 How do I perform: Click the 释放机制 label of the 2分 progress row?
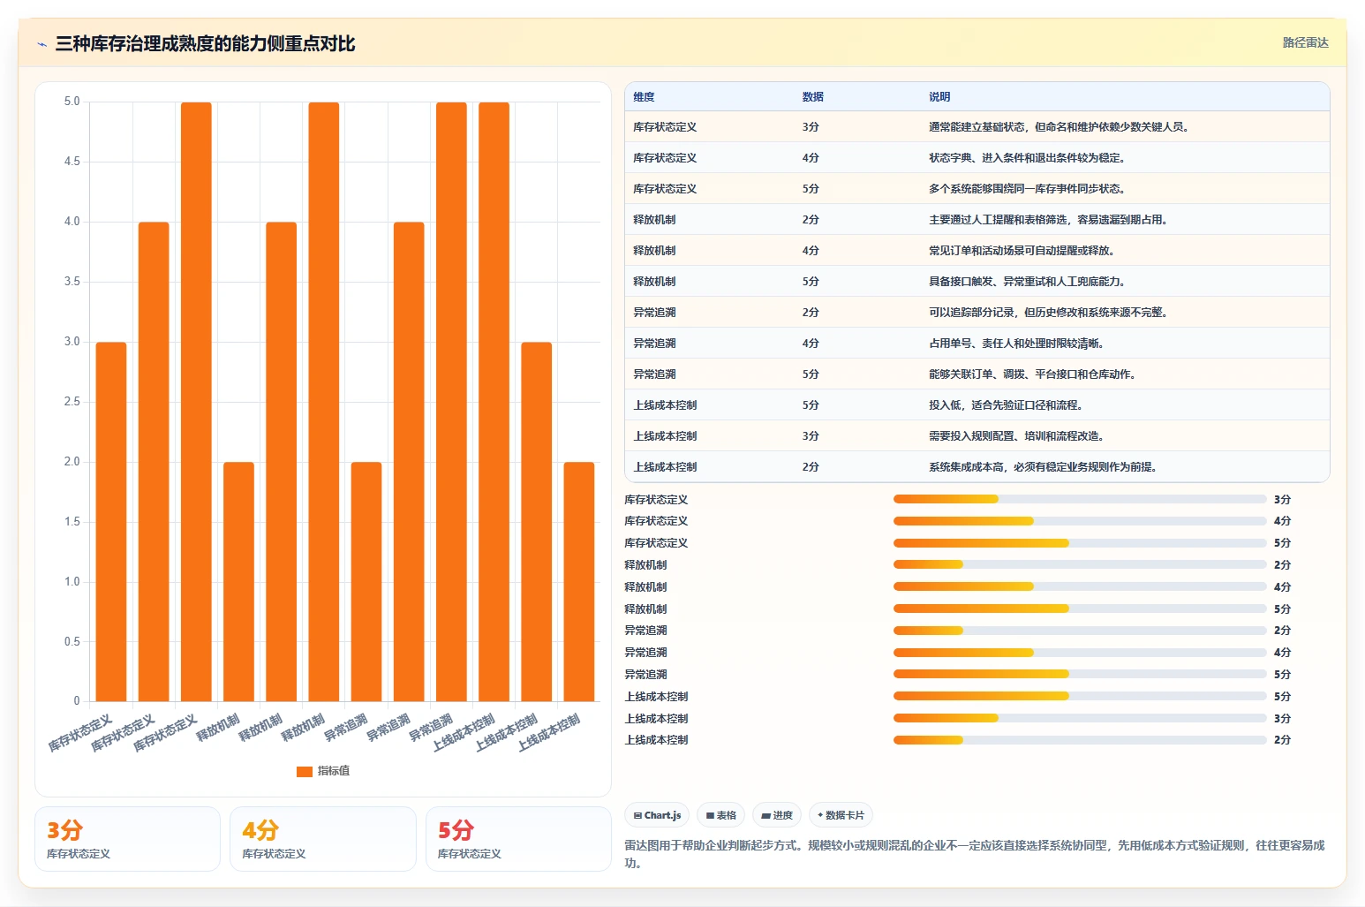click(645, 565)
